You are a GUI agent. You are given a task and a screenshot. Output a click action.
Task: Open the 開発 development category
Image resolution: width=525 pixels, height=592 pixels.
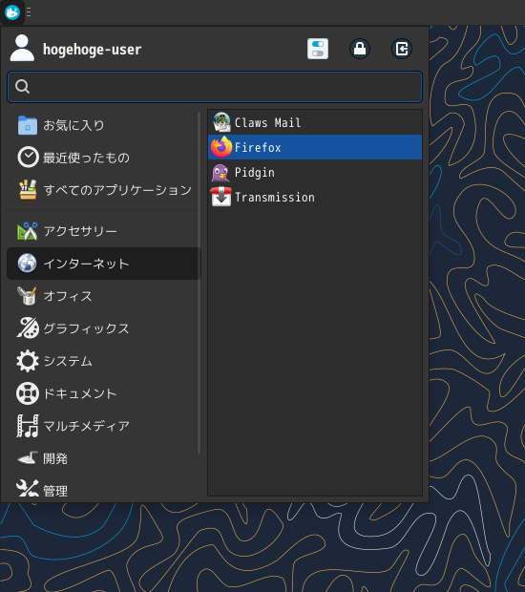pos(103,458)
